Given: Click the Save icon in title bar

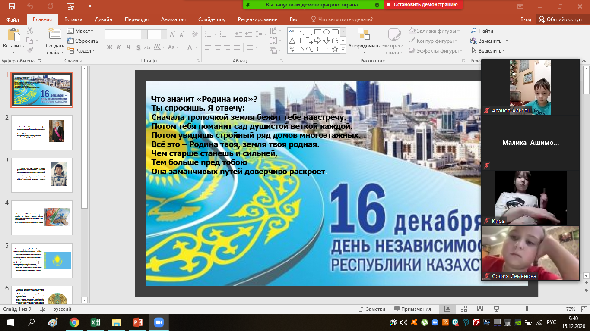Looking at the screenshot, I should pos(11,6).
